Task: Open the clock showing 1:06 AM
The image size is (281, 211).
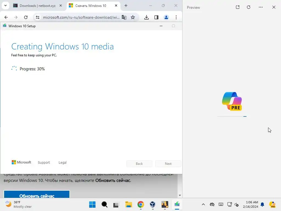Action: [251, 204]
